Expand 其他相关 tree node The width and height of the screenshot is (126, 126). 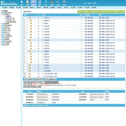(x=1, y=45)
